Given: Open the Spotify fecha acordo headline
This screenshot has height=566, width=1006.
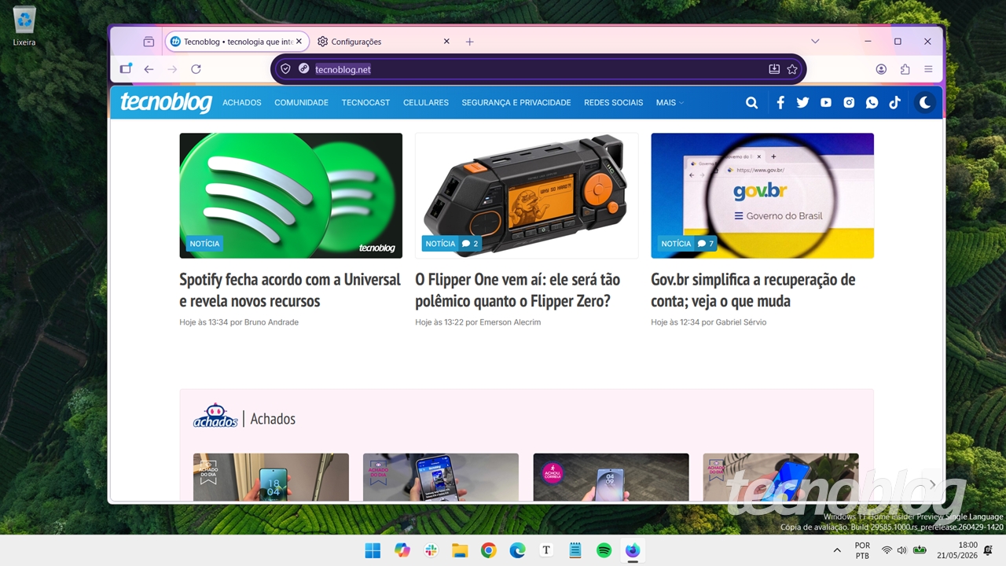Looking at the screenshot, I should pyautogui.click(x=290, y=290).
